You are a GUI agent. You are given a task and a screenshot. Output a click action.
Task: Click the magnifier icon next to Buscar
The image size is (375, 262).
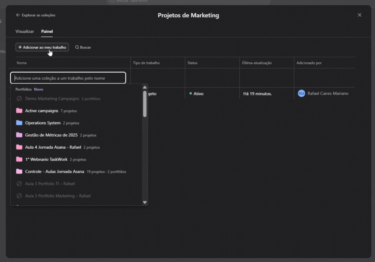point(77,47)
